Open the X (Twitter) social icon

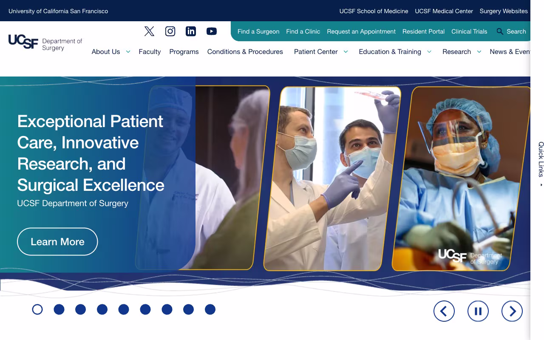coord(149,31)
